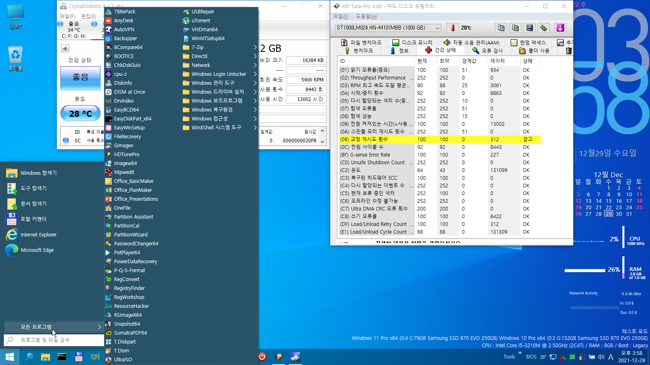The width and height of the screenshot is (650, 365).
Task: Open HD Tune 파일(F) menu
Action: tap(341, 17)
